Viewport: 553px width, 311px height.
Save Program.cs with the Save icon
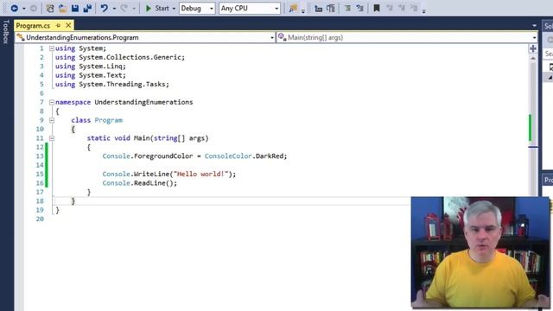(x=75, y=8)
